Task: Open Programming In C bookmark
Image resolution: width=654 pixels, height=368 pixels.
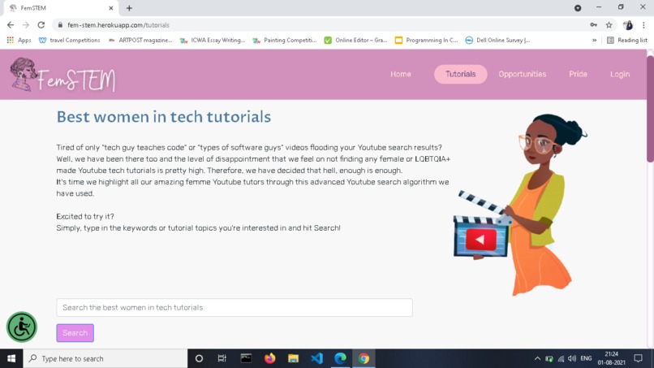Action: click(426, 40)
